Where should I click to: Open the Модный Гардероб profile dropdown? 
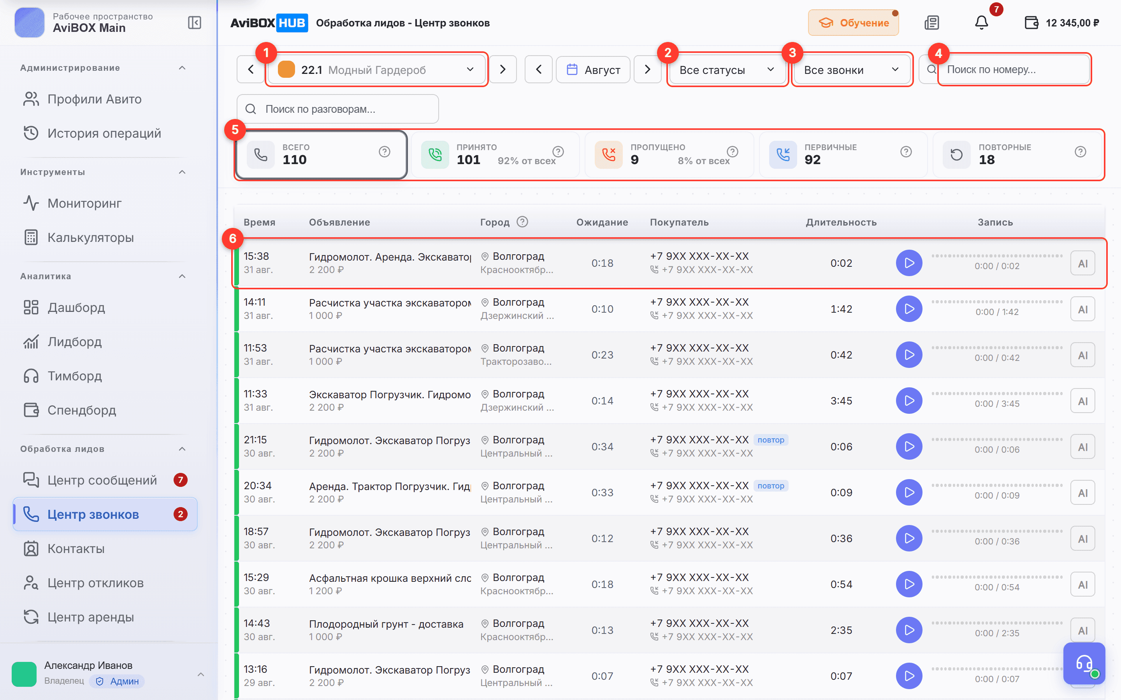tap(377, 70)
